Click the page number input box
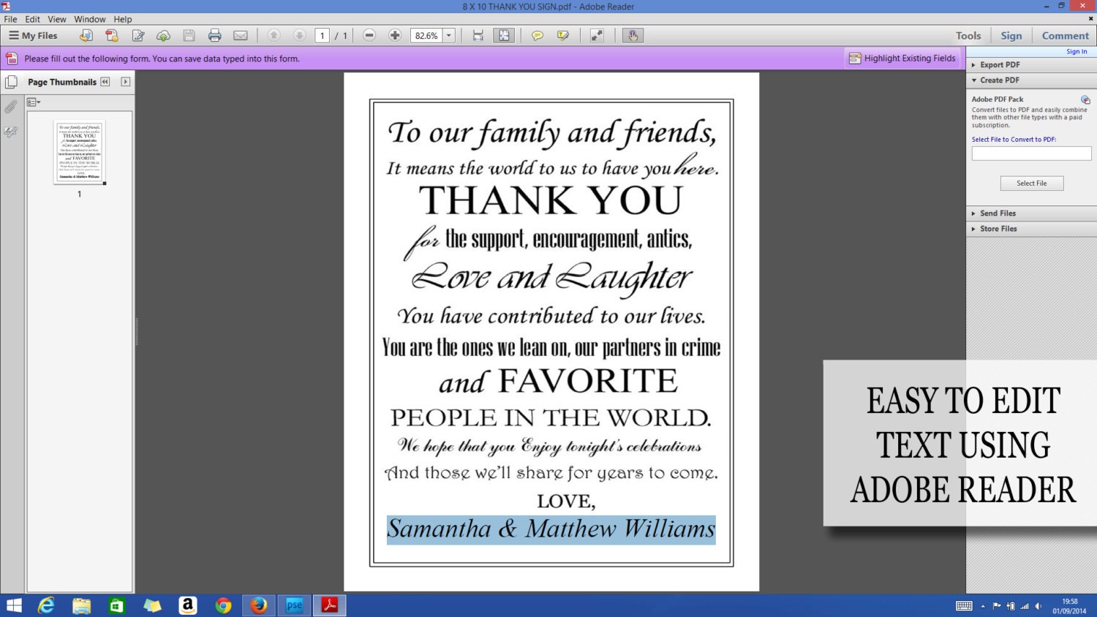 tap(323, 35)
